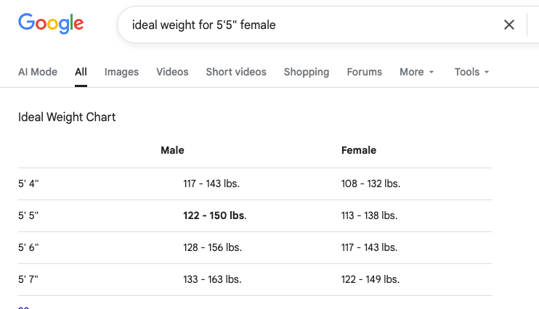
Task: Click the Ideal Weight Chart heading
Action: click(67, 117)
